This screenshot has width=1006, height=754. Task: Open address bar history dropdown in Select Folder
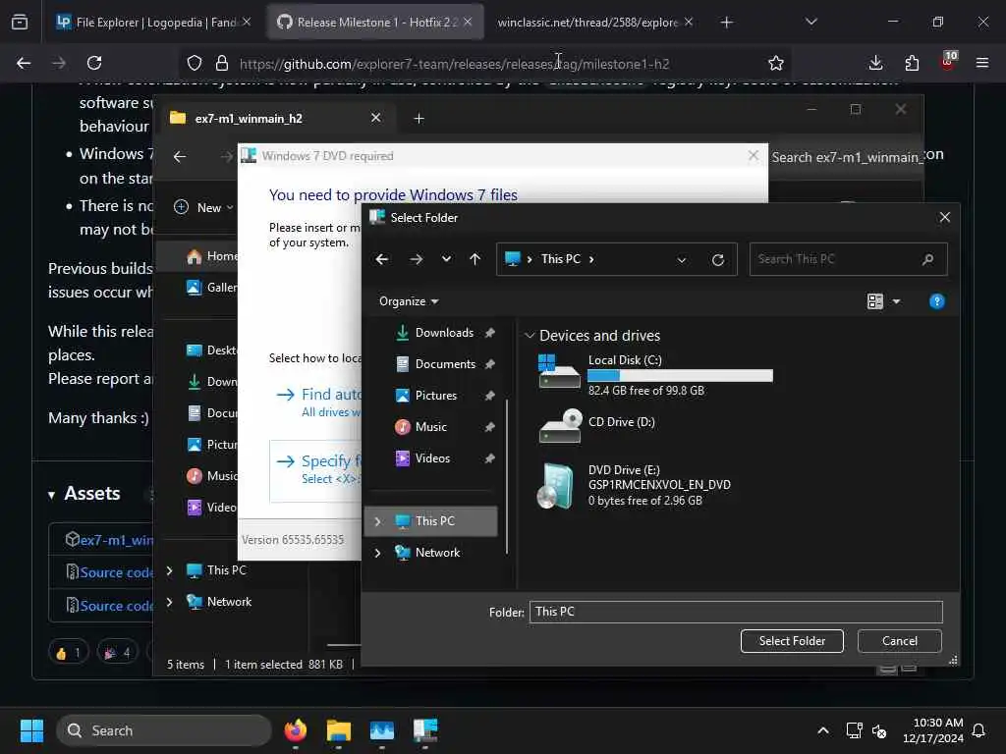tap(682, 259)
